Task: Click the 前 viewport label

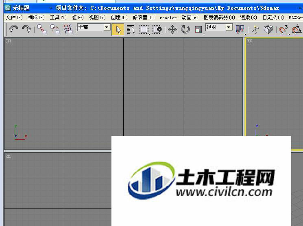Action: pyautogui.click(x=249, y=41)
